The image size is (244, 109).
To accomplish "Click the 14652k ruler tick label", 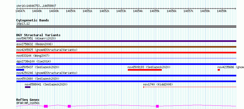I will pos(104,11).
